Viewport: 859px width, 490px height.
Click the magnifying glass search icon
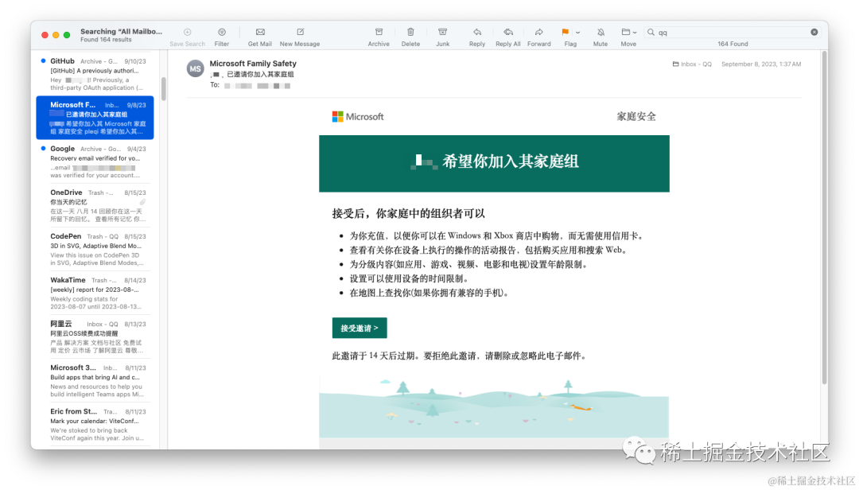pos(651,33)
